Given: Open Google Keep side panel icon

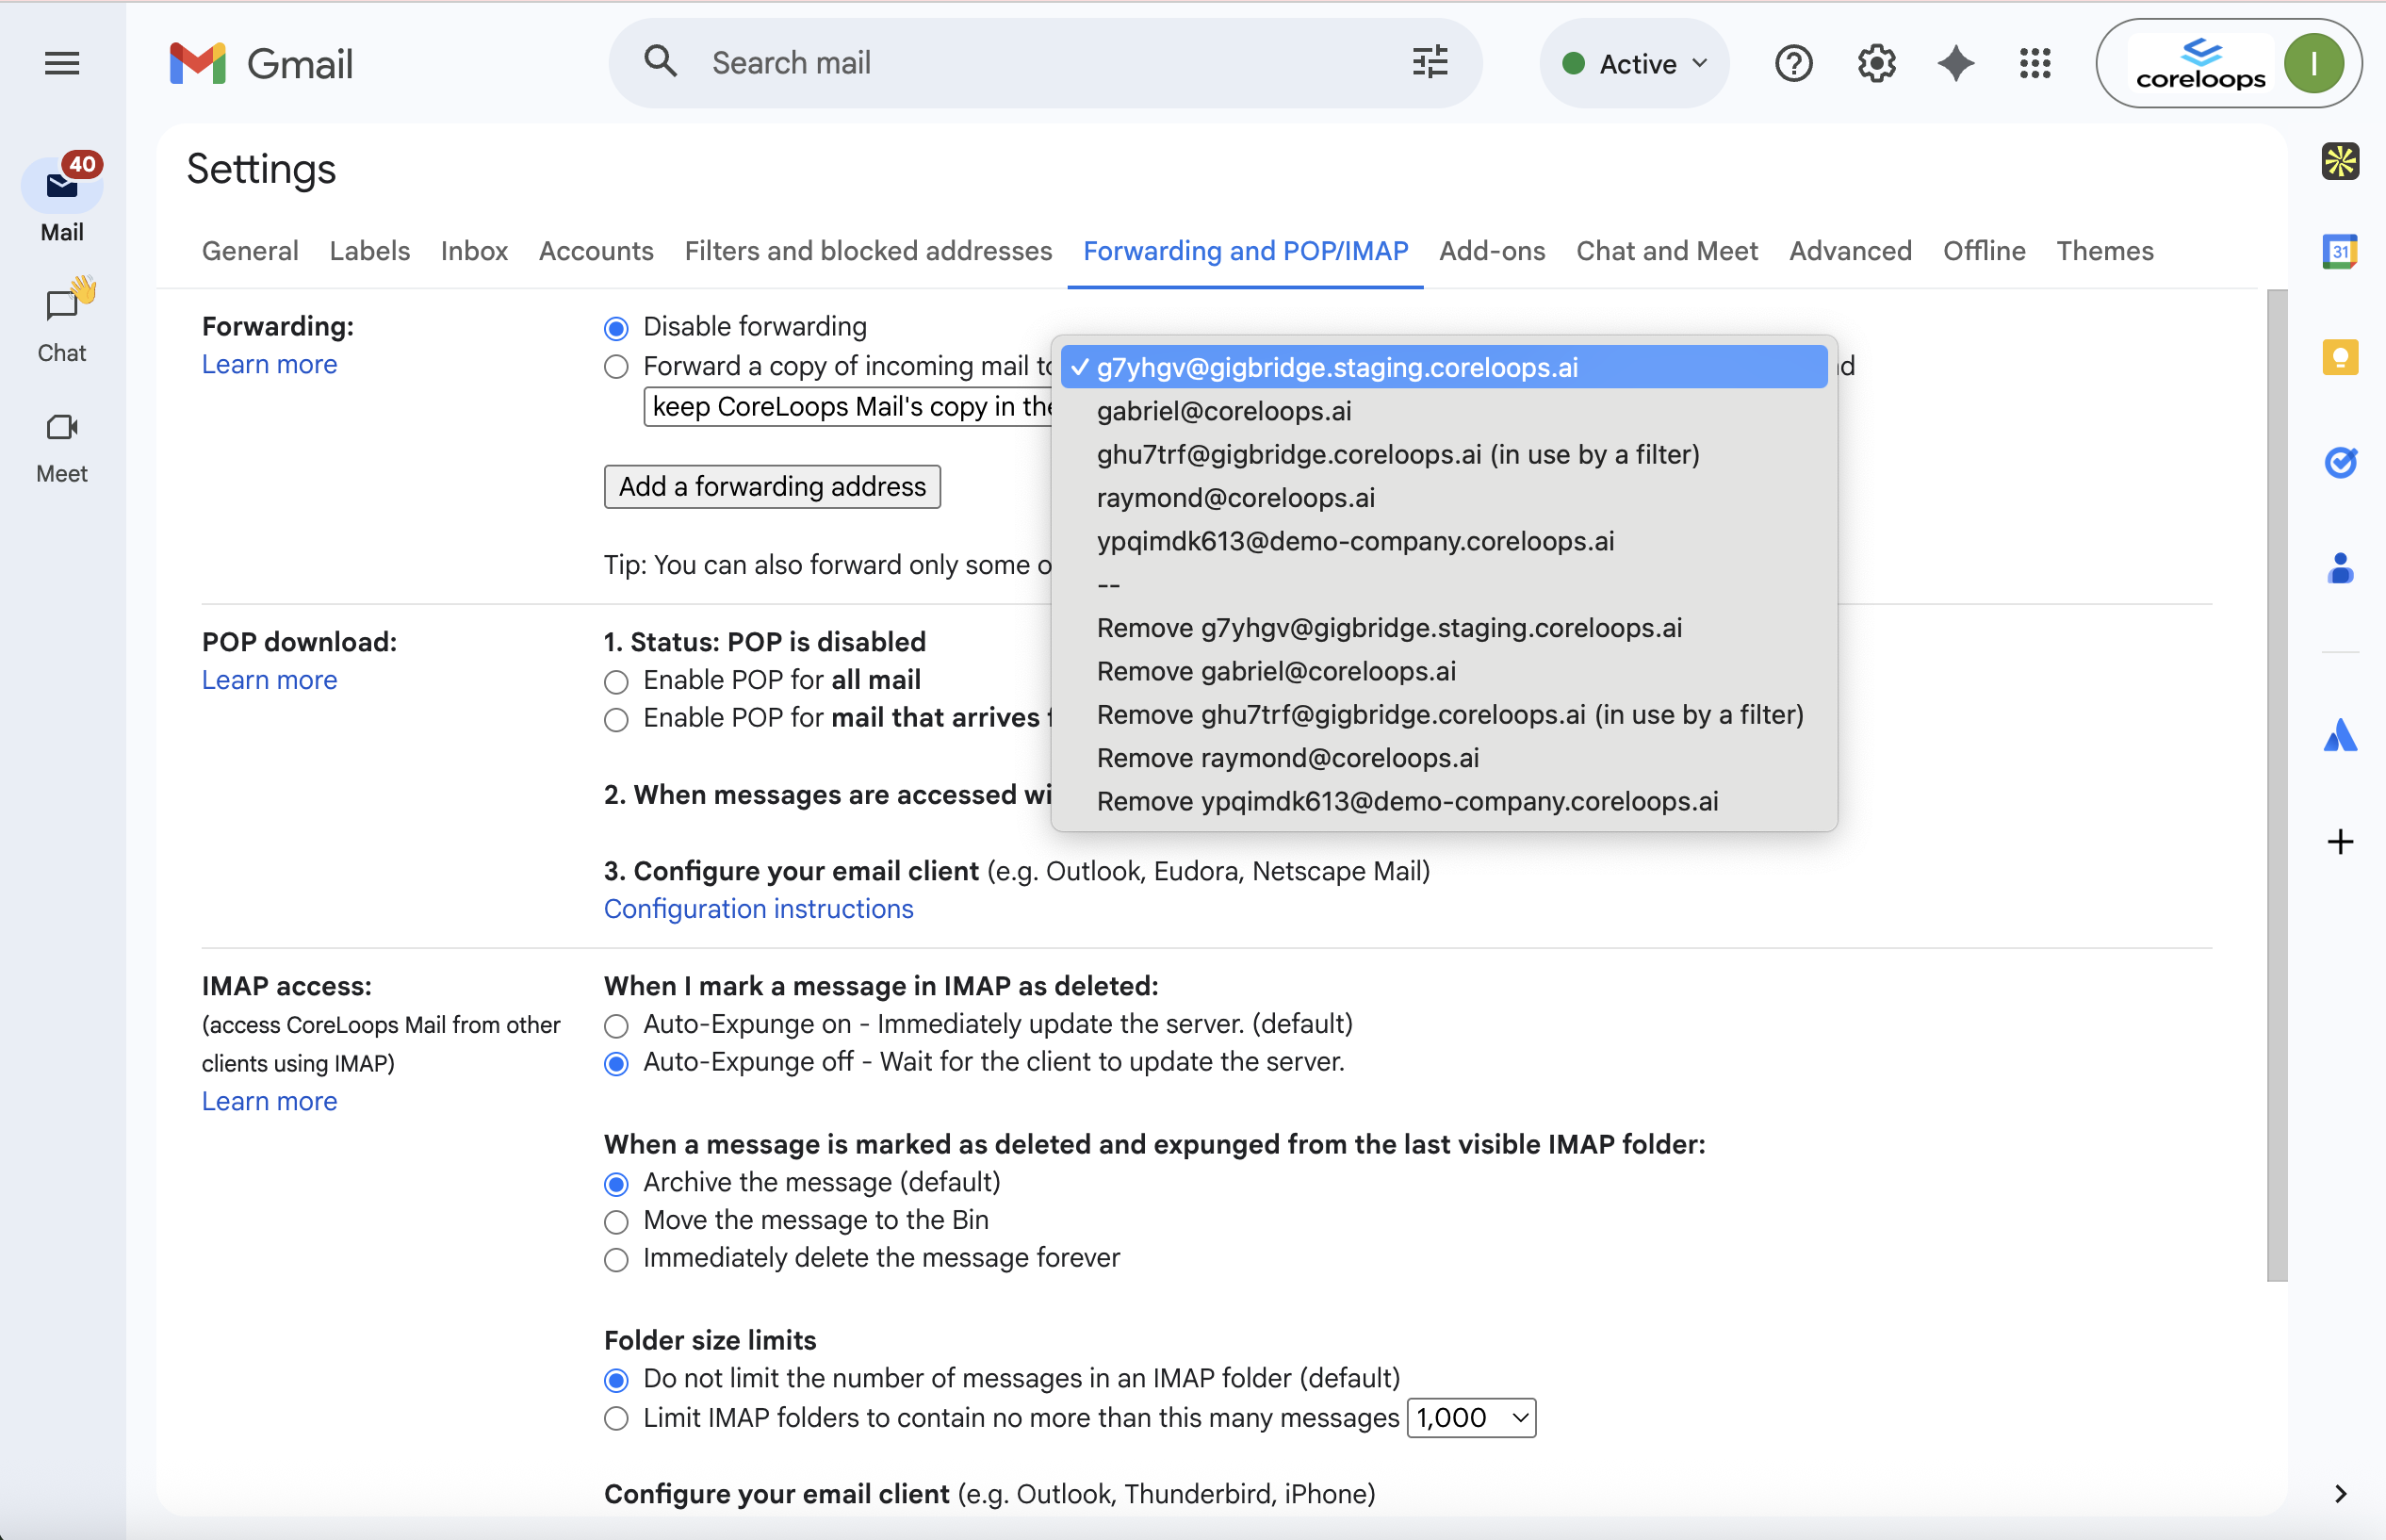Looking at the screenshot, I should tap(2339, 357).
